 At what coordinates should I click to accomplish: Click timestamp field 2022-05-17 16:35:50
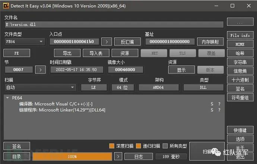coord(77,70)
